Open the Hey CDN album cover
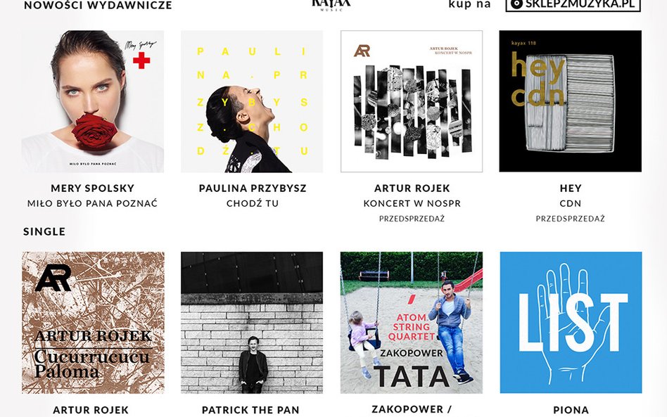The image size is (667, 417). pyautogui.click(x=571, y=101)
